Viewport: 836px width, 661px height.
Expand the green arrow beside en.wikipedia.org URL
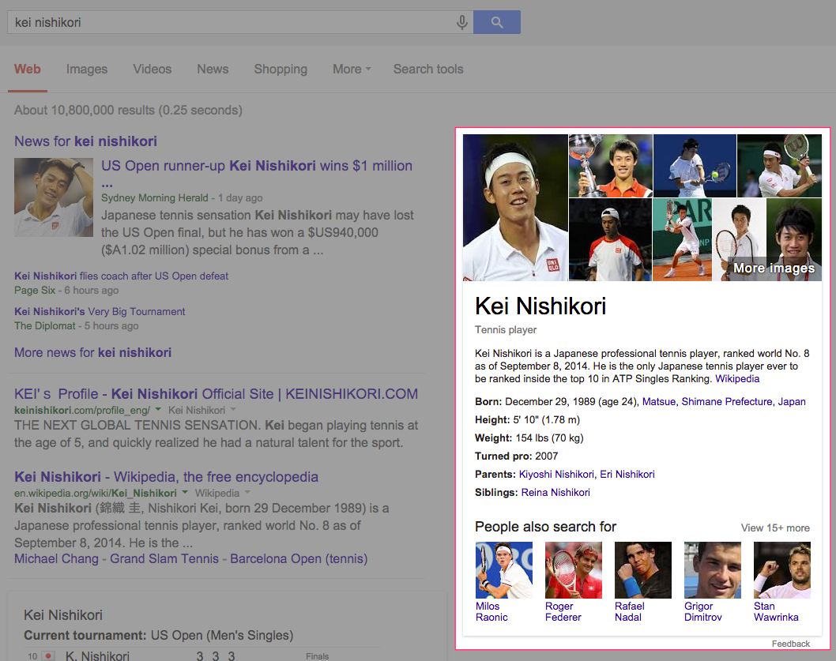185,492
